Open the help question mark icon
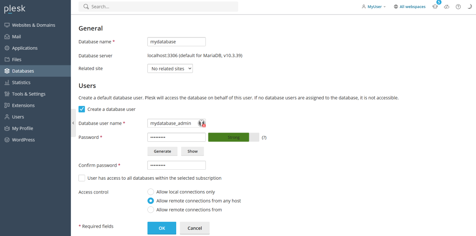Screen dimensions: 476x236 click(x=458, y=7)
